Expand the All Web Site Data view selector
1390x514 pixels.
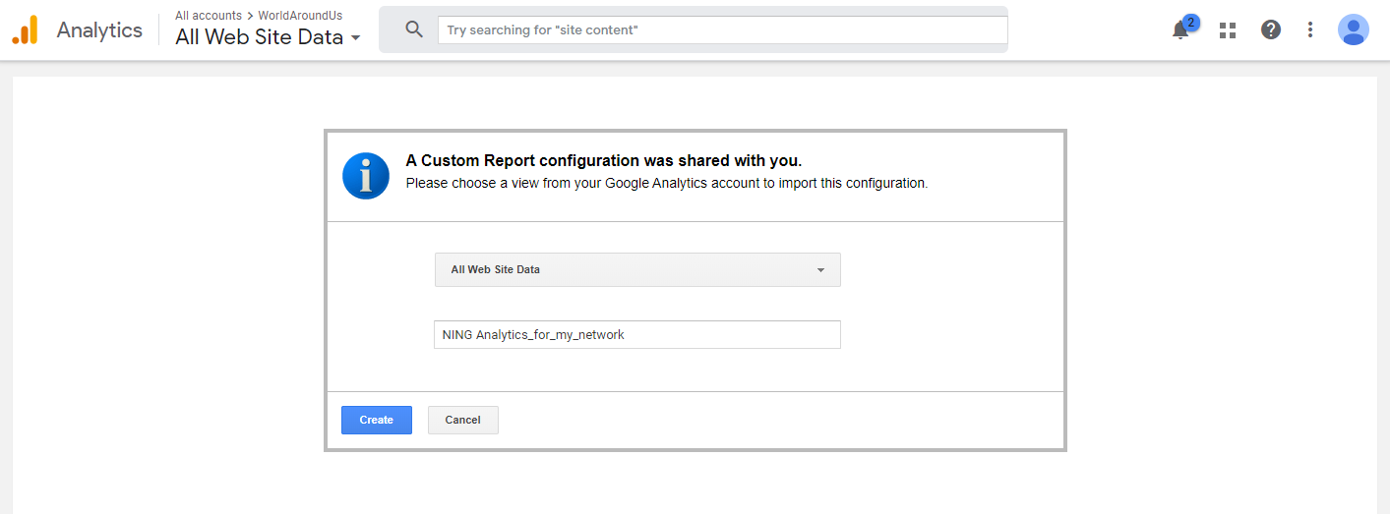268,37
